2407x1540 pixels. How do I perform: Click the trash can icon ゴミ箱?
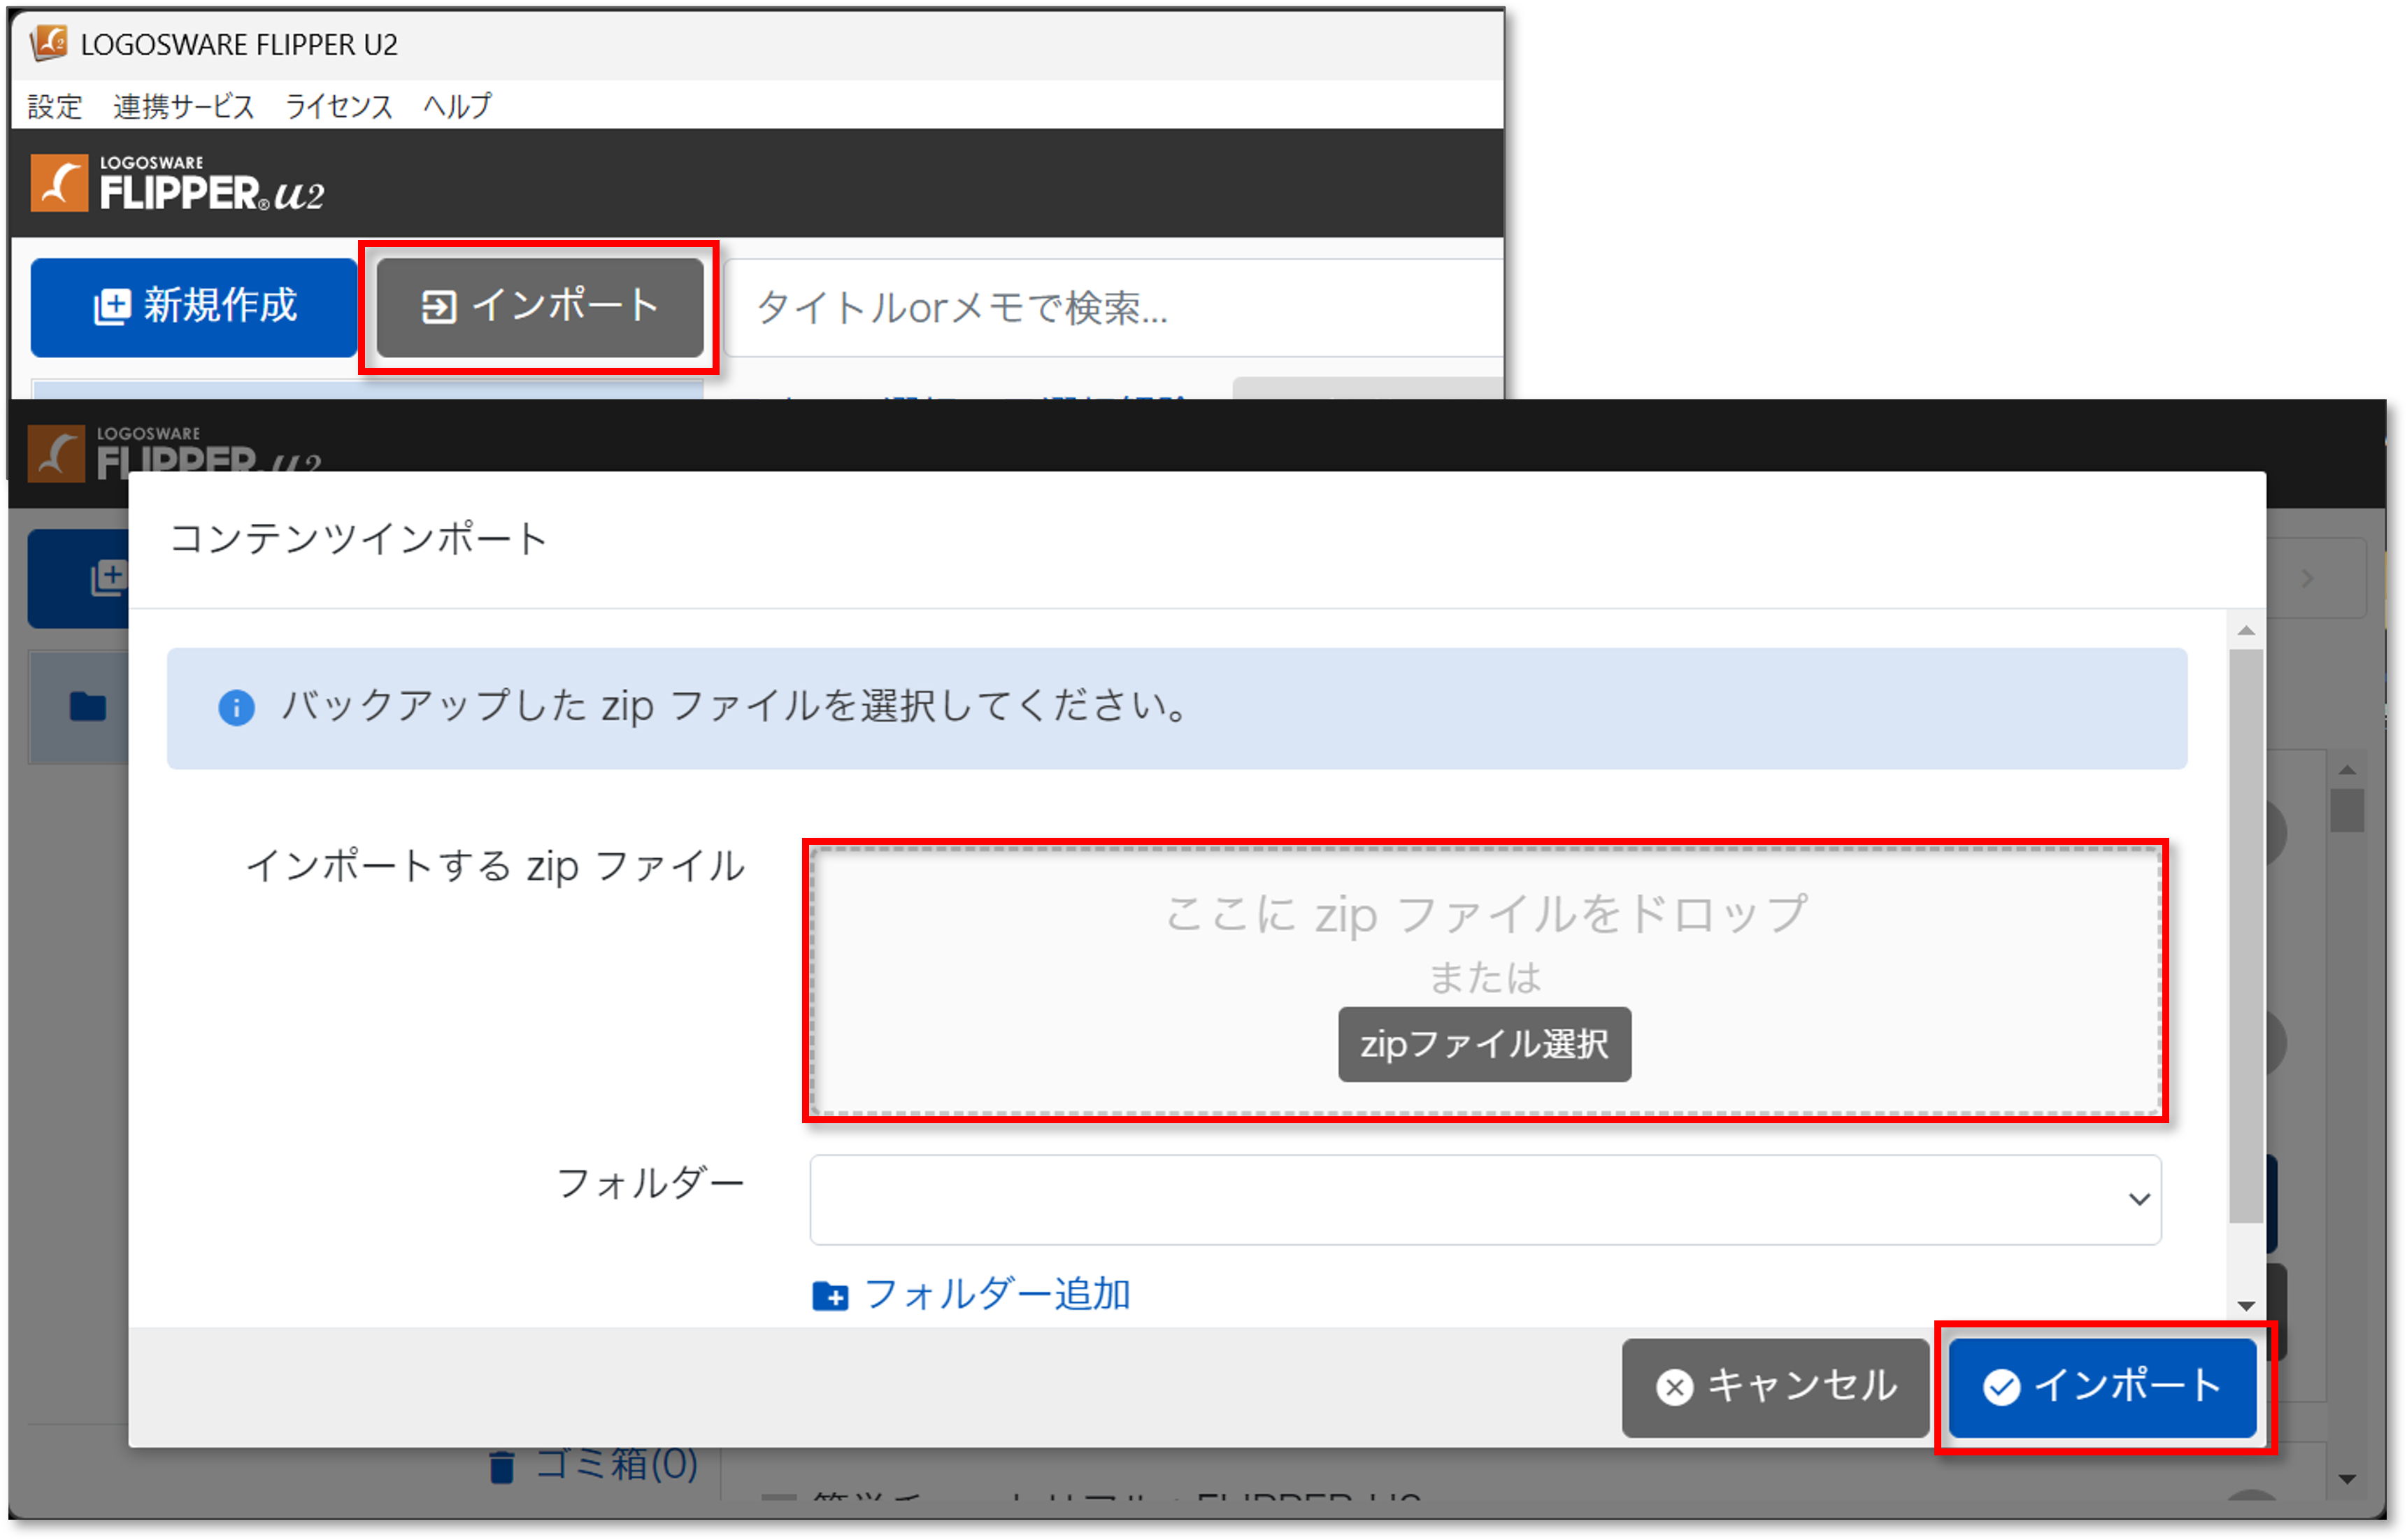tap(502, 1467)
